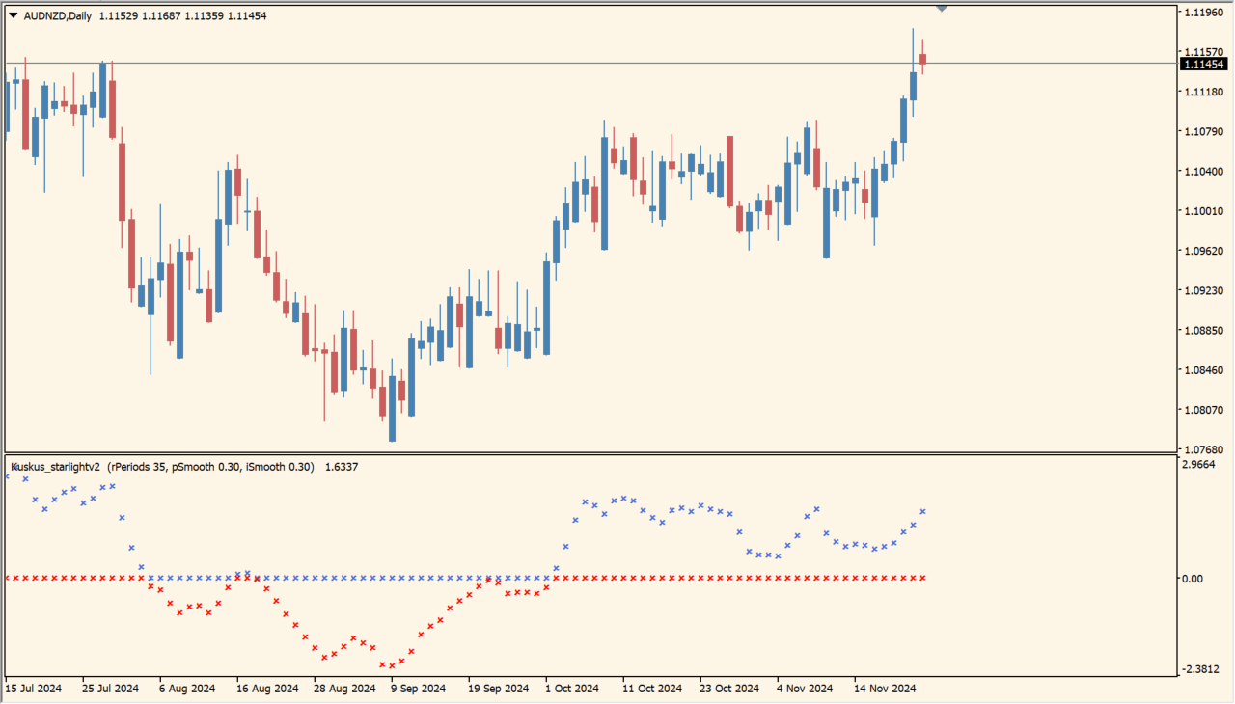
Task: Click price level 1.10790 on the scale
Action: point(1205,131)
